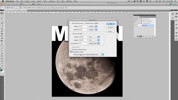
Task: Toggle the checkmark for Default Actions set
Action: 135,19
